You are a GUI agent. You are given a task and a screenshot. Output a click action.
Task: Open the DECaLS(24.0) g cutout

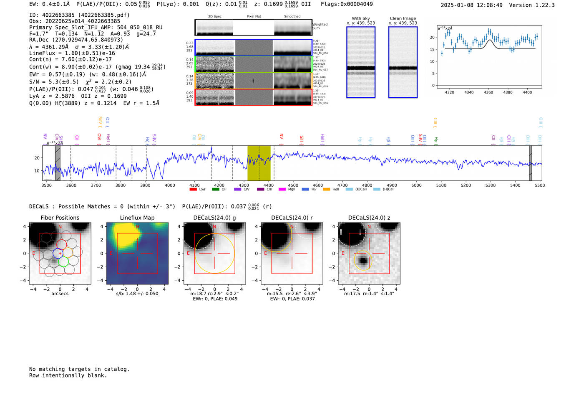tap(215, 254)
